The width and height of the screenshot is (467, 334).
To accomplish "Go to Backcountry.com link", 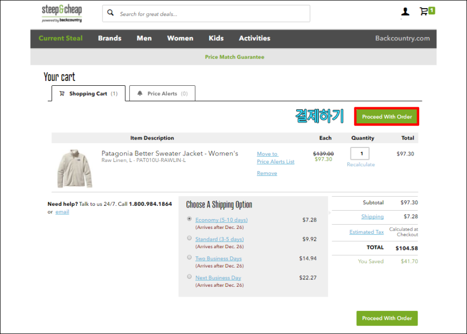I will [x=403, y=39].
